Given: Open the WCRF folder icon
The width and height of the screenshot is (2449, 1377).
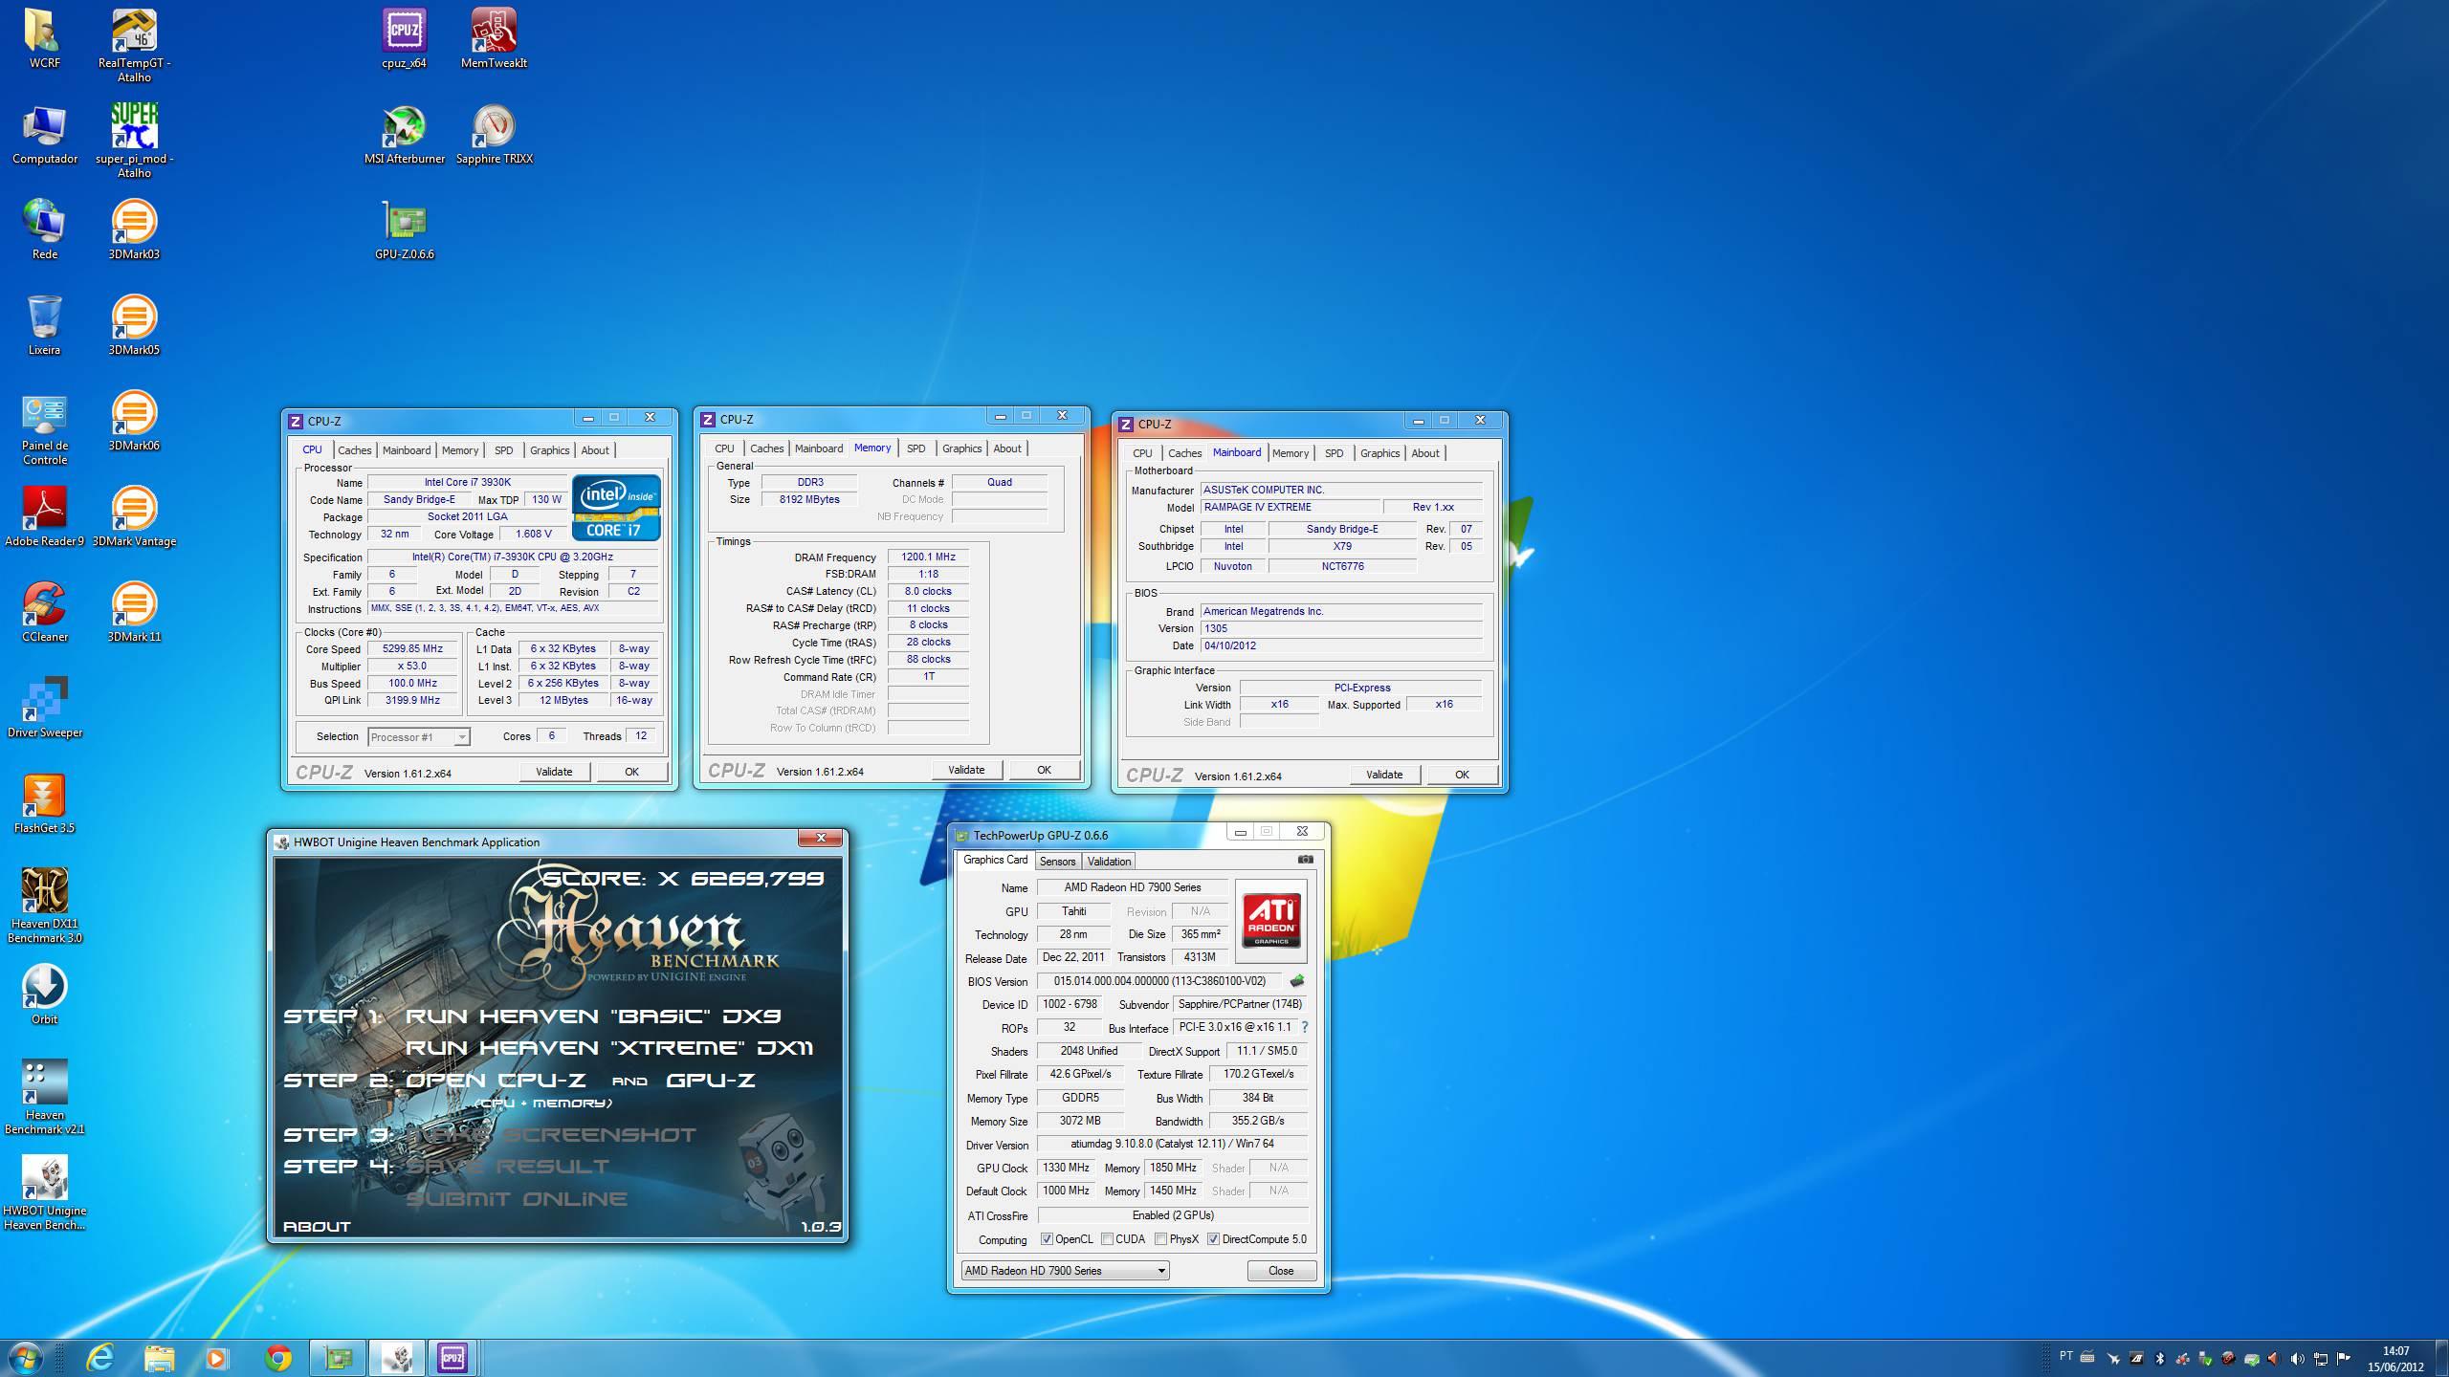Looking at the screenshot, I should click(x=44, y=38).
